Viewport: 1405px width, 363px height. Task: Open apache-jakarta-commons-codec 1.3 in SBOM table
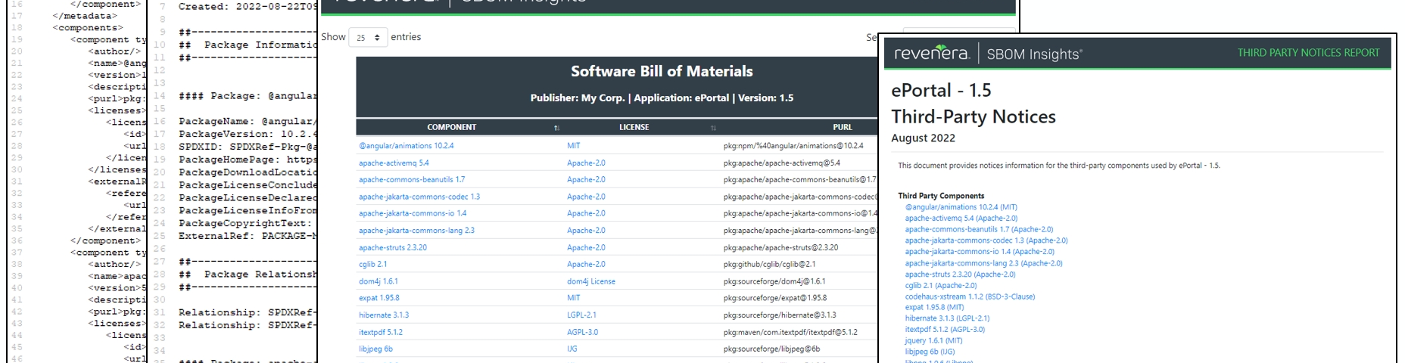419,197
